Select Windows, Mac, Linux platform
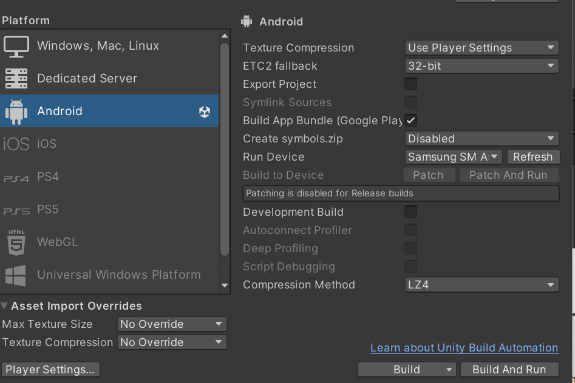The image size is (575, 383). point(109,46)
